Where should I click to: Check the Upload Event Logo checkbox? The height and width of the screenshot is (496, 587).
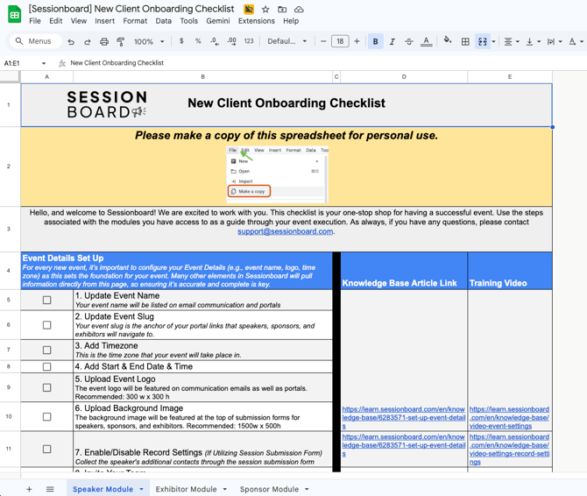(47, 387)
